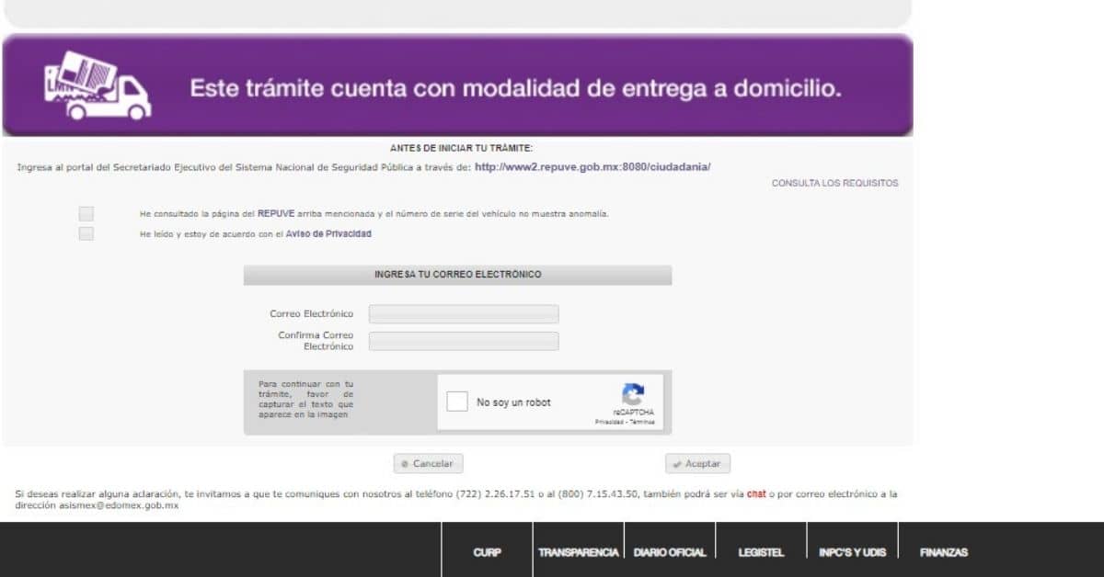
Task: Open LEGISTEL in the footer menu
Action: (761, 552)
